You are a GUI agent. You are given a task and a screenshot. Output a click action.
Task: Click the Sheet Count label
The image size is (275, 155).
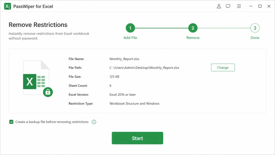click(78, 86)
